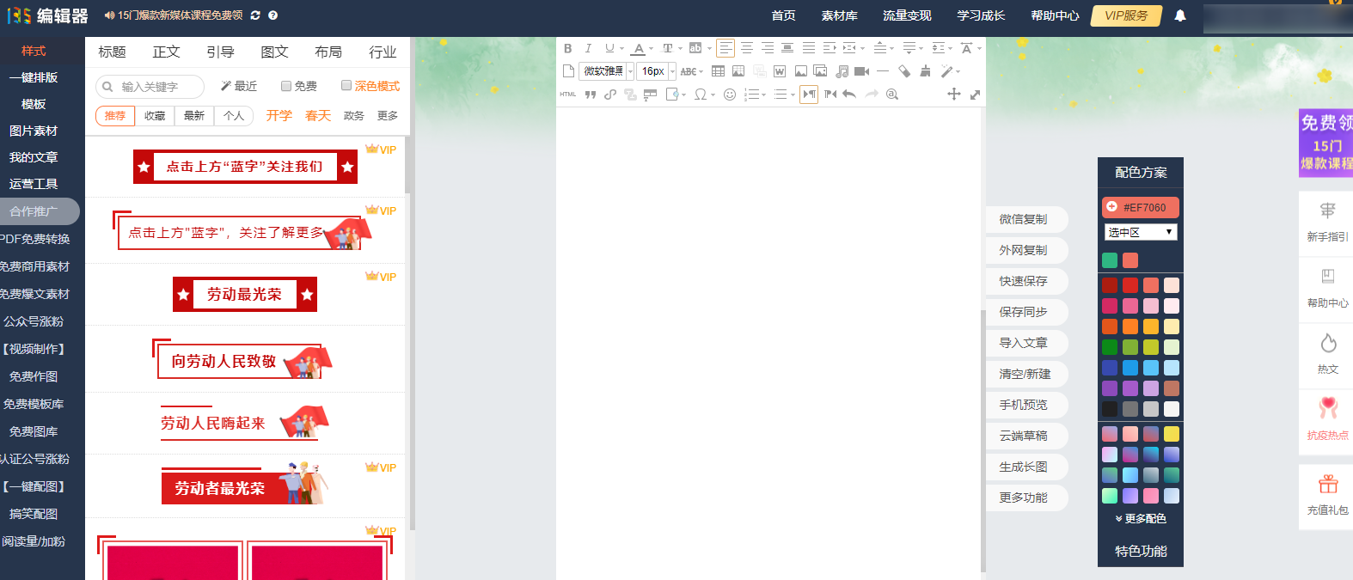Open the VIP服务 button

pos(1126,15)
